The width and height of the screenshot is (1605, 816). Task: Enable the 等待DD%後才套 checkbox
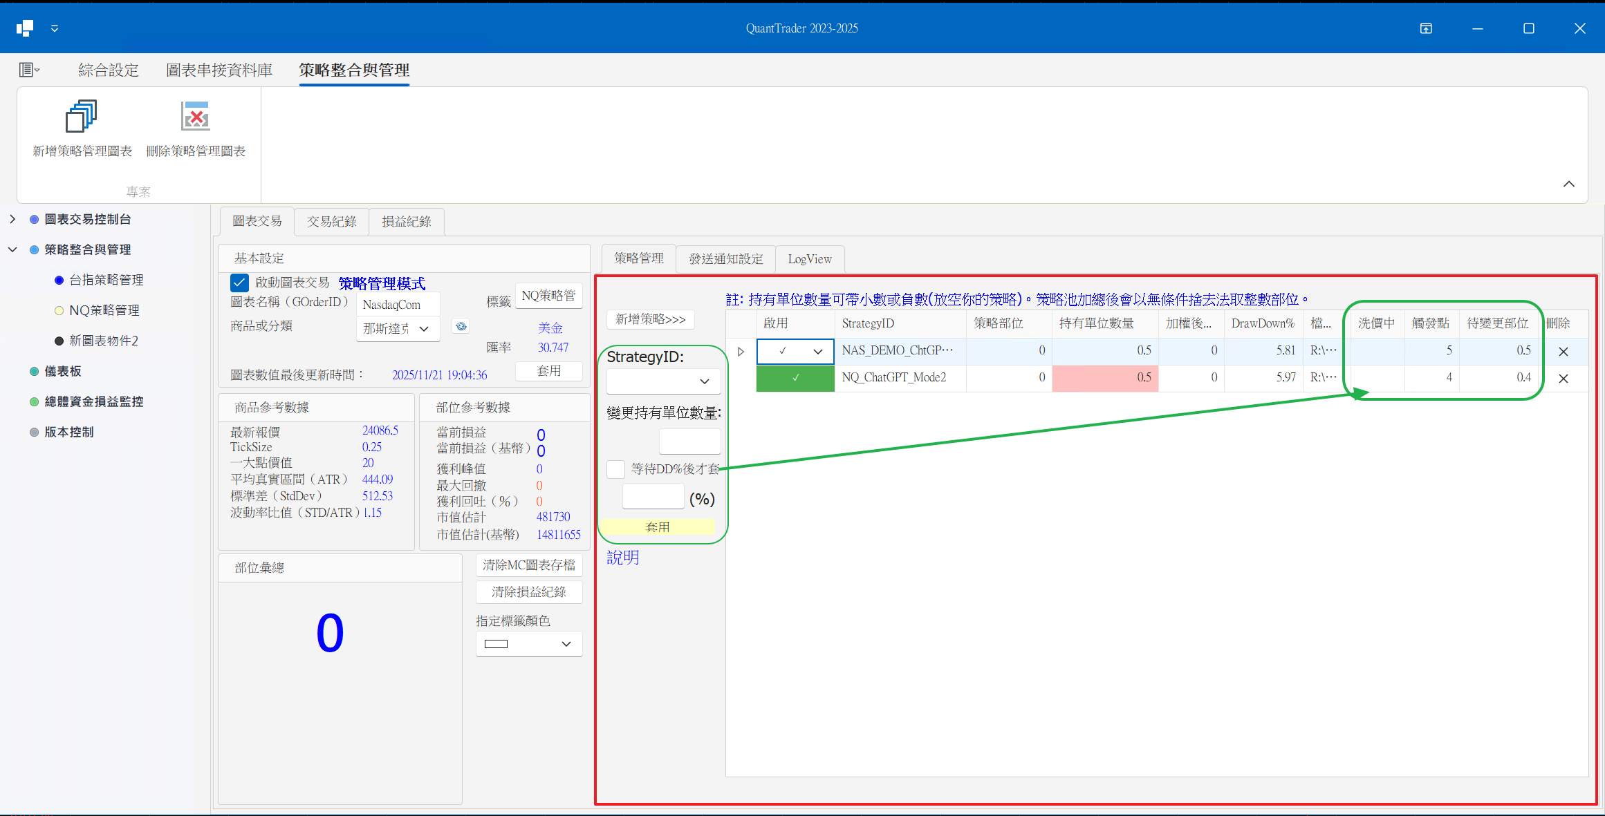615,469
